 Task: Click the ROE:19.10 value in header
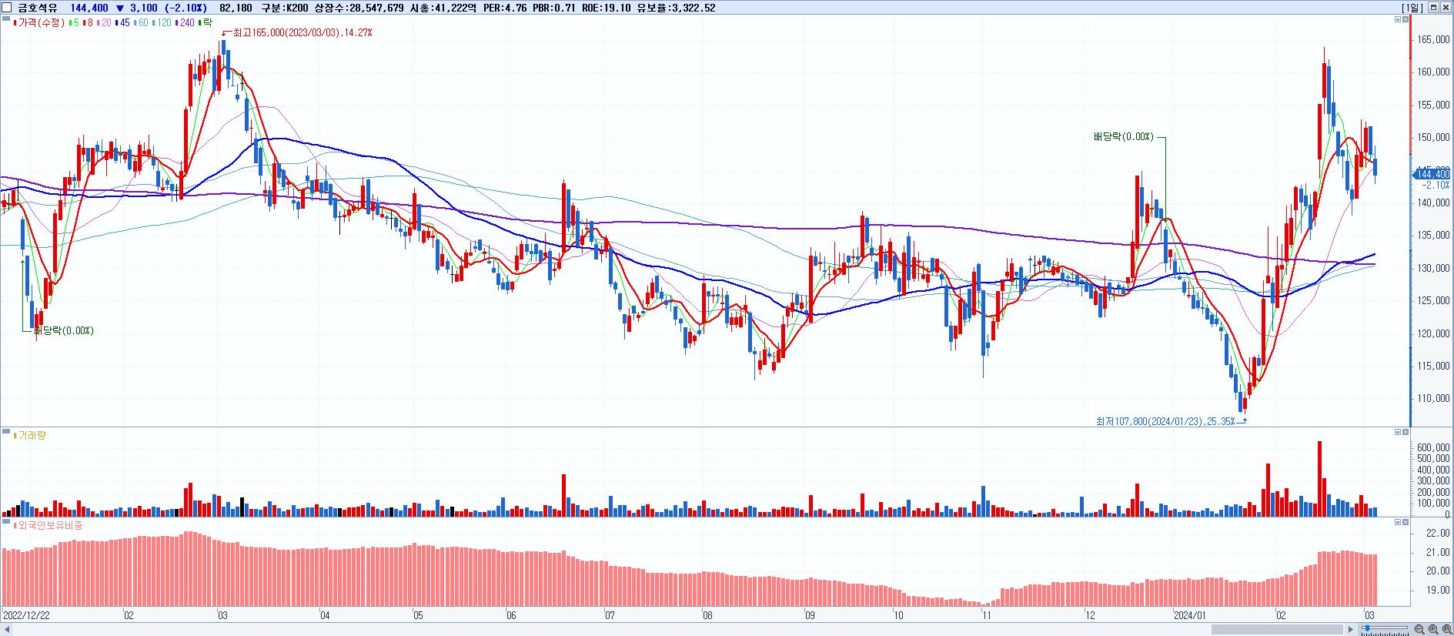(607, 8)
